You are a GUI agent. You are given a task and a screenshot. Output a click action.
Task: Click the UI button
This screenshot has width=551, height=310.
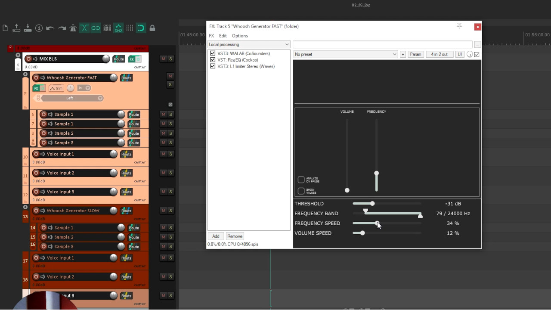point(460,54)
